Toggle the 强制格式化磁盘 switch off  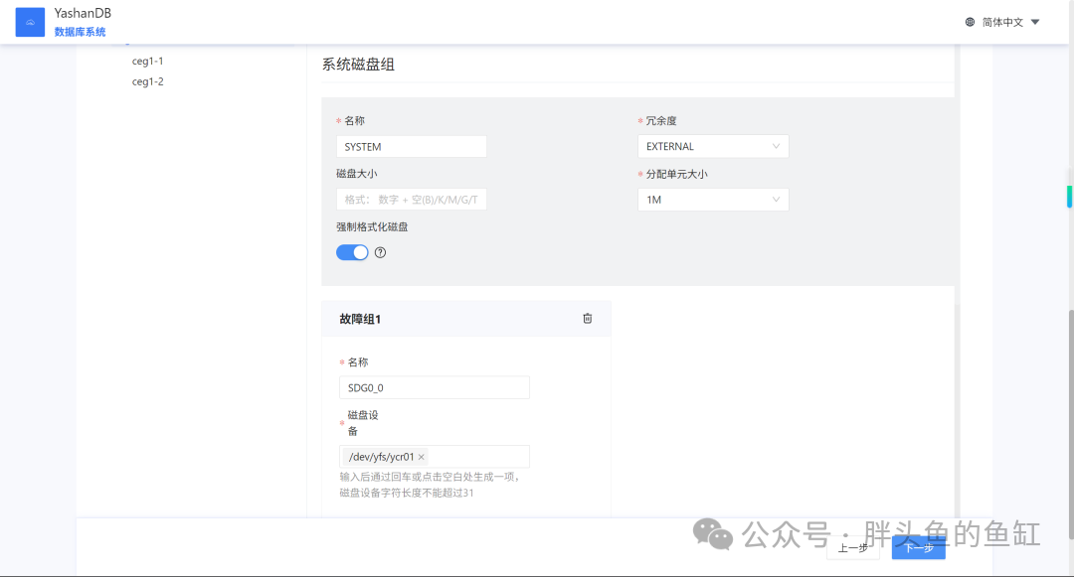pos(352,253)
